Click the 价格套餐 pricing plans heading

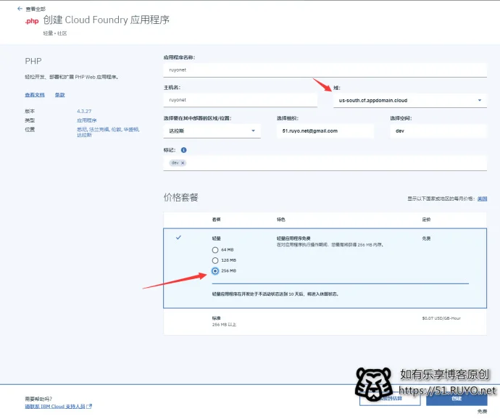point(181,197)
